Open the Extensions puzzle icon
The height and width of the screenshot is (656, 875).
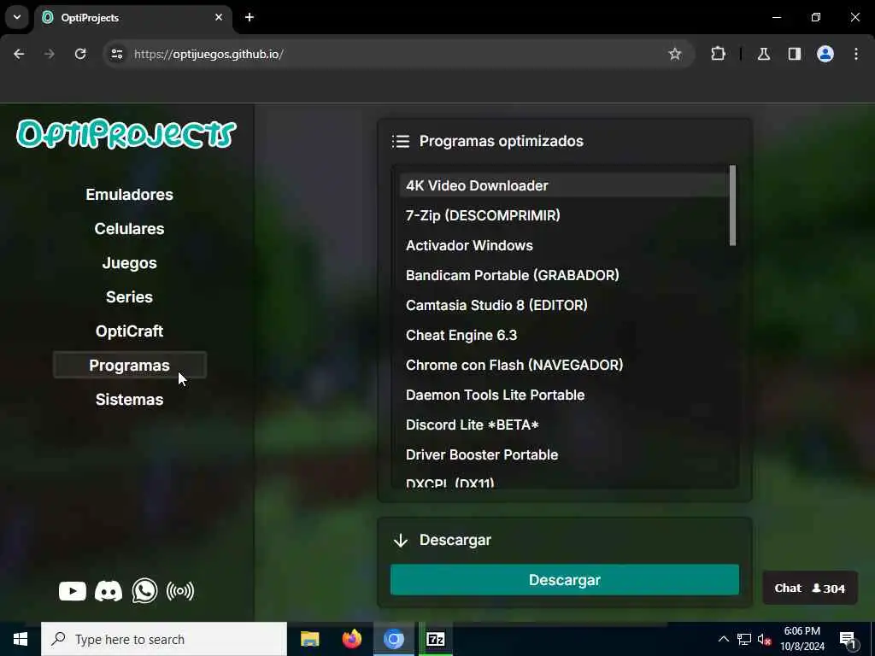[x=718, y=54]
